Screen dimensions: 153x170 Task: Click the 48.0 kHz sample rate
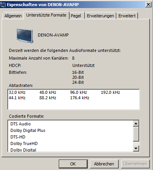point(48,92)
